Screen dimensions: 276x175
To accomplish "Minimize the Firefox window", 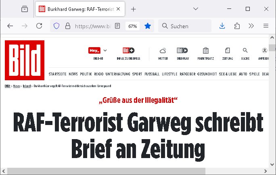I will click(229, 9).
